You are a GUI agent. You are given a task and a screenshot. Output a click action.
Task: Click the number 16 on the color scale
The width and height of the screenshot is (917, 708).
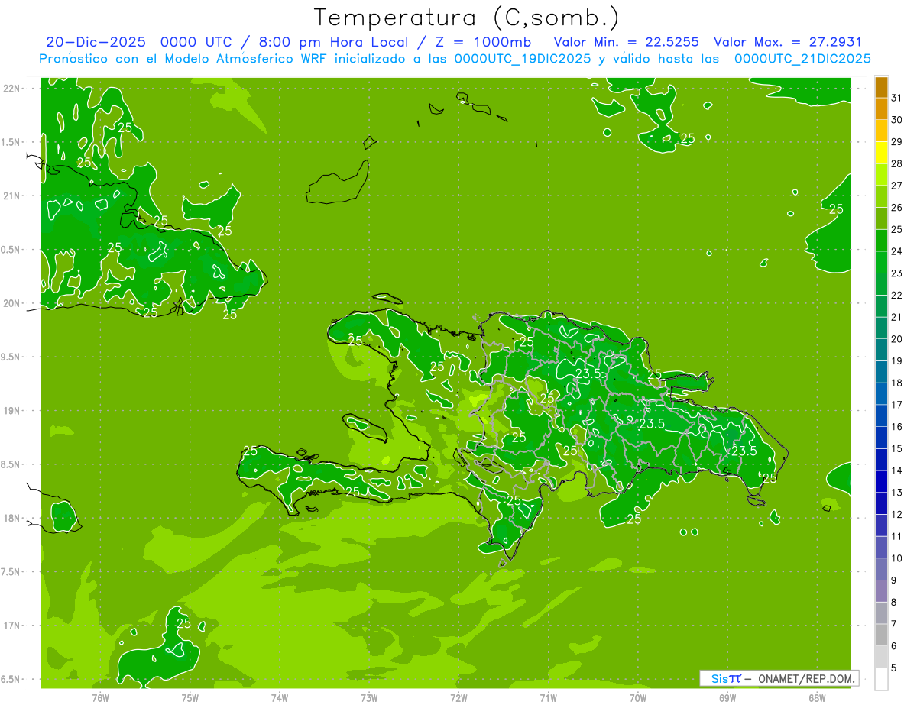tap(897, 427)
